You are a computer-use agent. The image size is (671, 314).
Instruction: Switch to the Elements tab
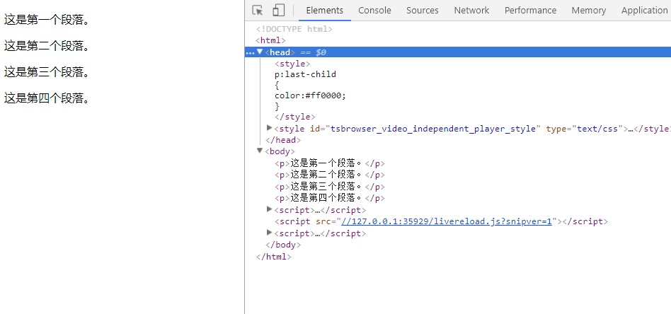(325, 11)
